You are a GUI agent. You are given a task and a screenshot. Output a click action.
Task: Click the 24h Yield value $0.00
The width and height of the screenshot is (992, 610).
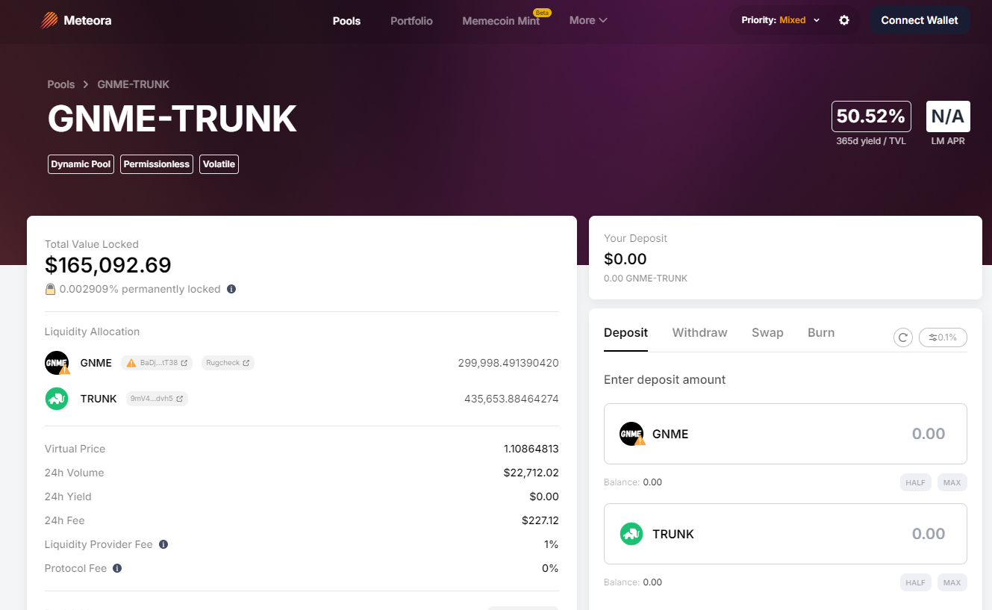click(544, 497)
